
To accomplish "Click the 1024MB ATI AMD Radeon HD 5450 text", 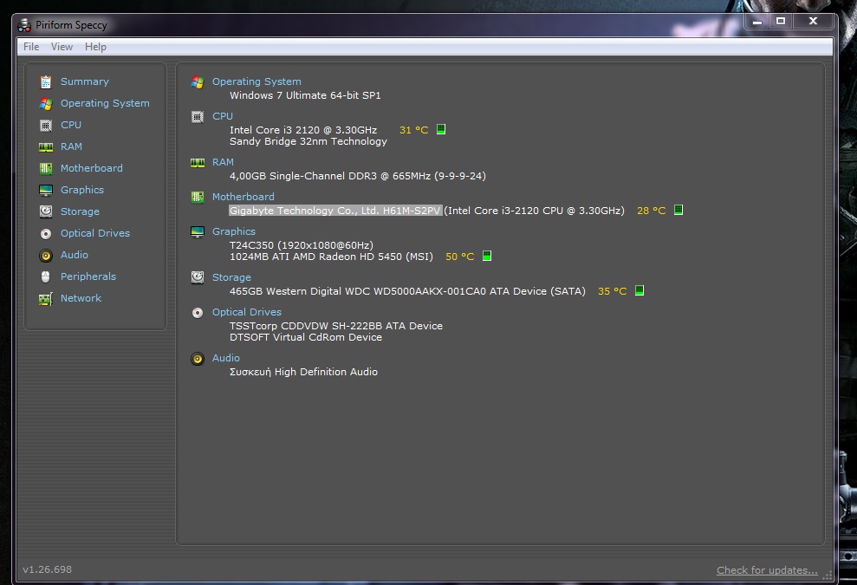I will point(331,257).
